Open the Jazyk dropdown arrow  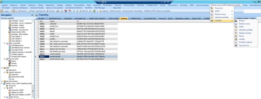point(10,11)
